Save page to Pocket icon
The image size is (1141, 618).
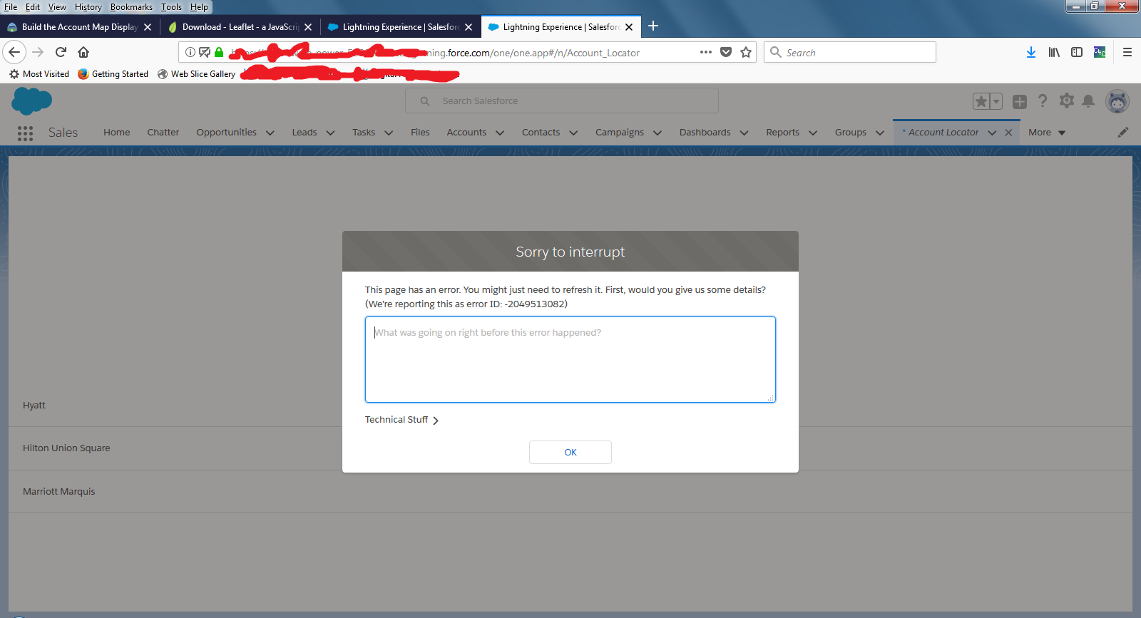pyautogui.click(x=726, y=52)
